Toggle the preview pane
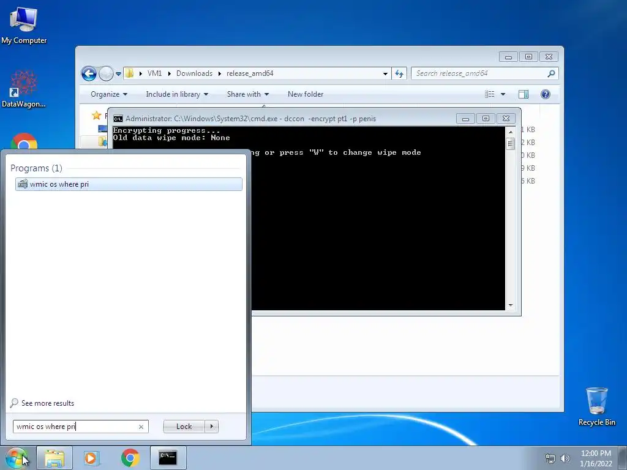The width and height of the screenshot is (627, 470). coord(523,94)
